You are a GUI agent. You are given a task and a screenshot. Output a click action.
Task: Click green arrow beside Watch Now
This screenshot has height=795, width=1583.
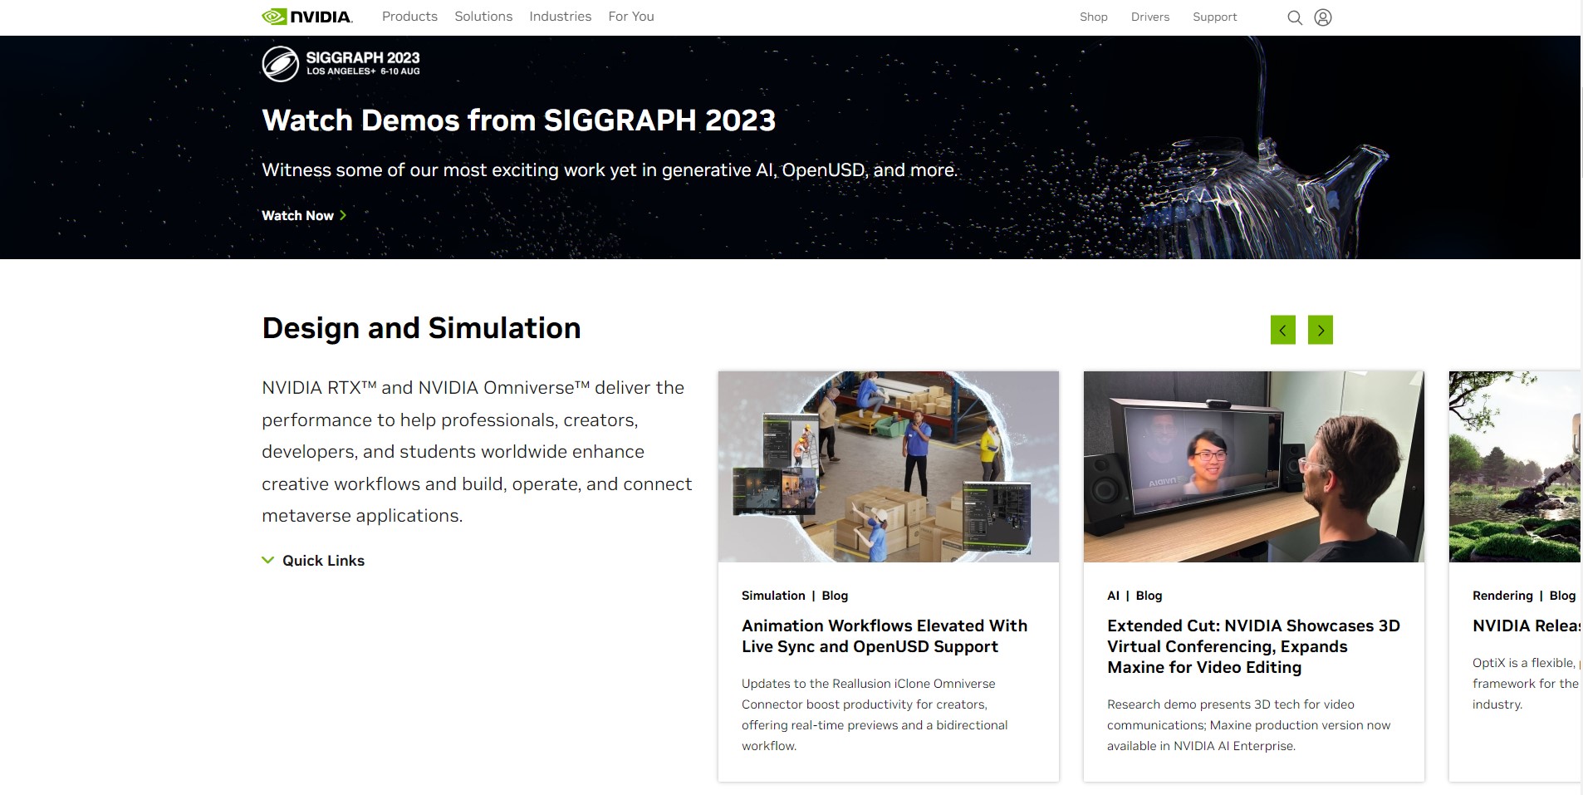(343, 215)
